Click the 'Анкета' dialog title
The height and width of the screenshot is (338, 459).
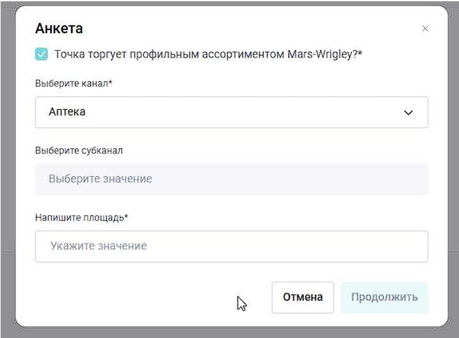coord(59,29)
